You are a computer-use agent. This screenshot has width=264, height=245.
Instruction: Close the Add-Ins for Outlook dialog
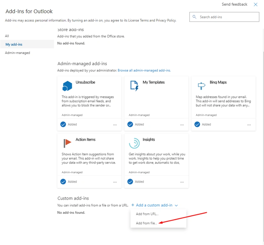[255, 4]
